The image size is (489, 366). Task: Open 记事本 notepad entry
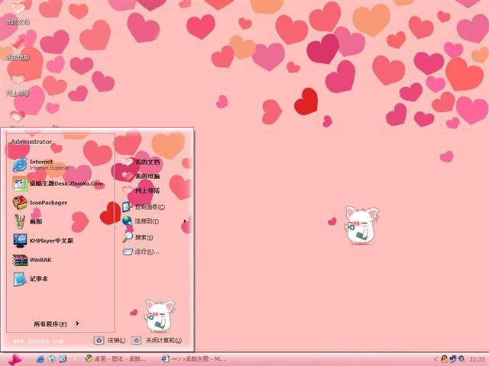click(31, 279)
